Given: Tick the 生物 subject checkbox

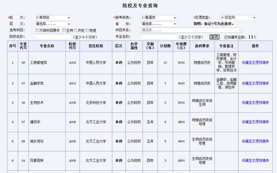Looking at the screenshot, I should pos(64,30).
